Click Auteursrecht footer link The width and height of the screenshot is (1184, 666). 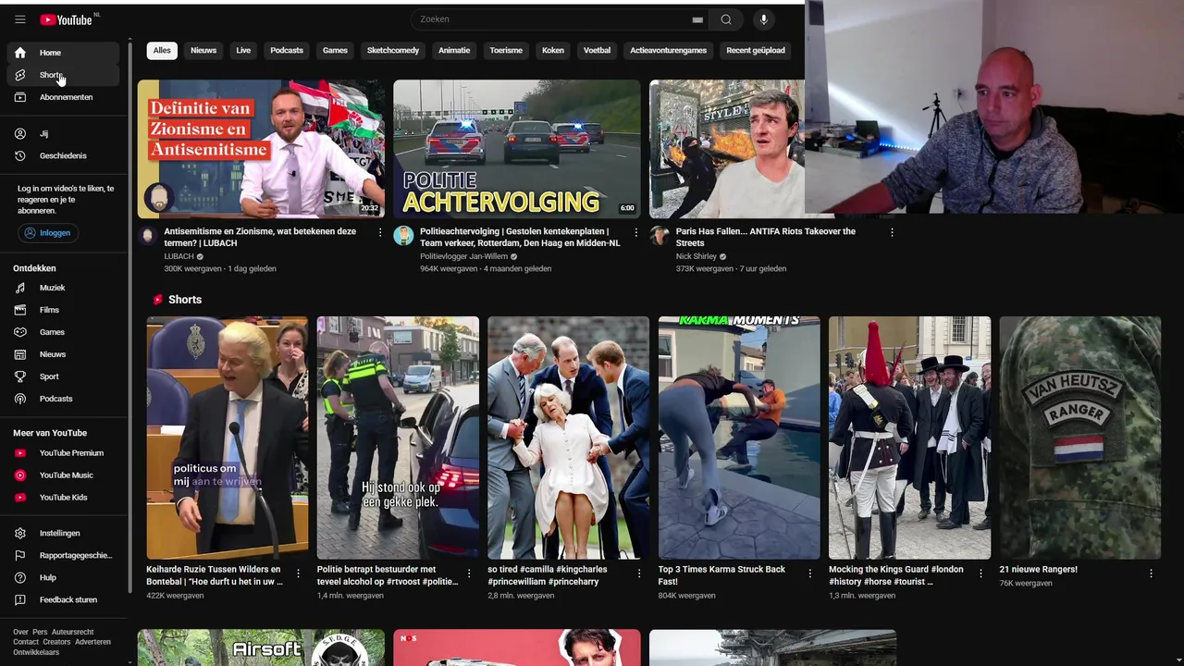tap(72, 633)
